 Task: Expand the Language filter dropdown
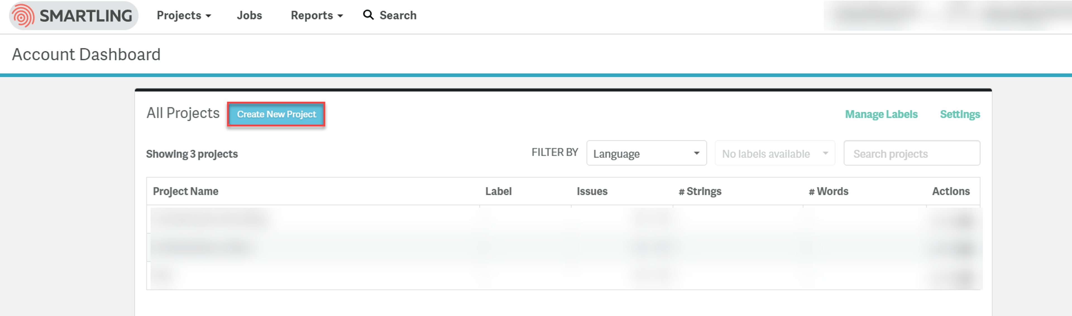point(646,153)
